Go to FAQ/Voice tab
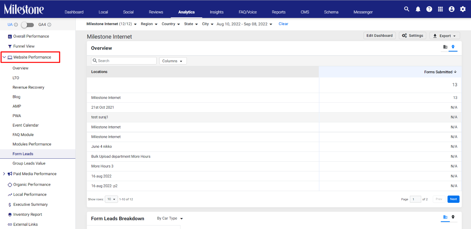 pyautogui.click(x=248, y=12)
